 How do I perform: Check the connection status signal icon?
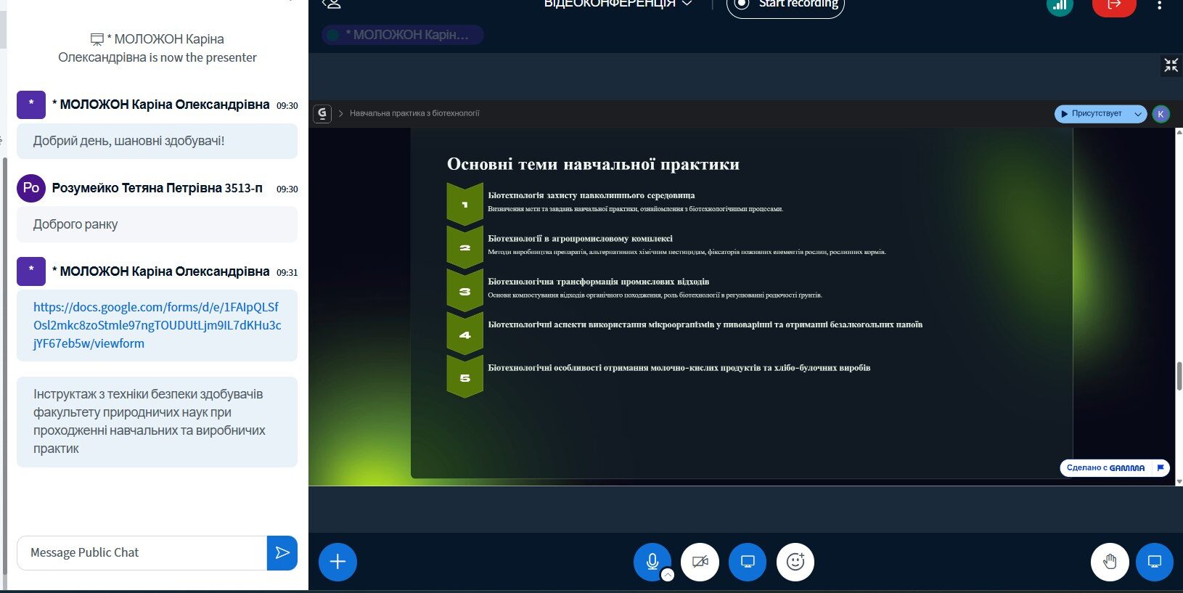pyautogui.click(x=1060, y=6)
